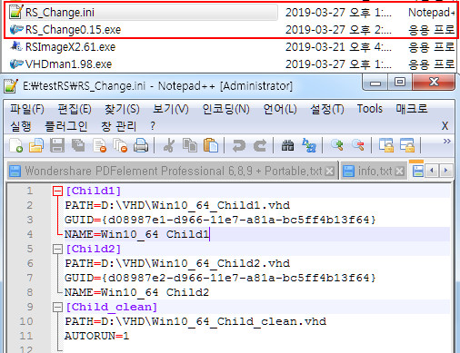This screenshot has height=353, width=460.
Task: Open the 편집(E) menu
Action: point(75,109)
